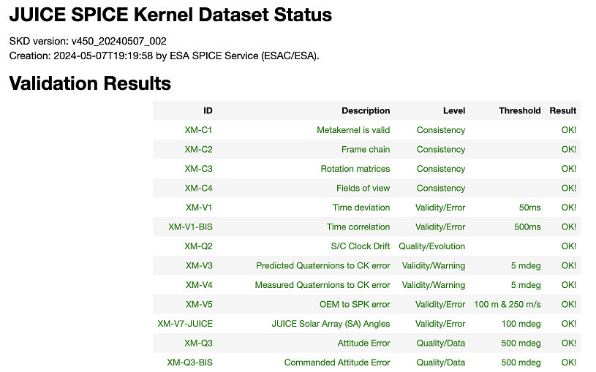596x372 pixels.
Task: Select the 100 m & 250 m/s threshold
Action: click(x=507, y=304)
